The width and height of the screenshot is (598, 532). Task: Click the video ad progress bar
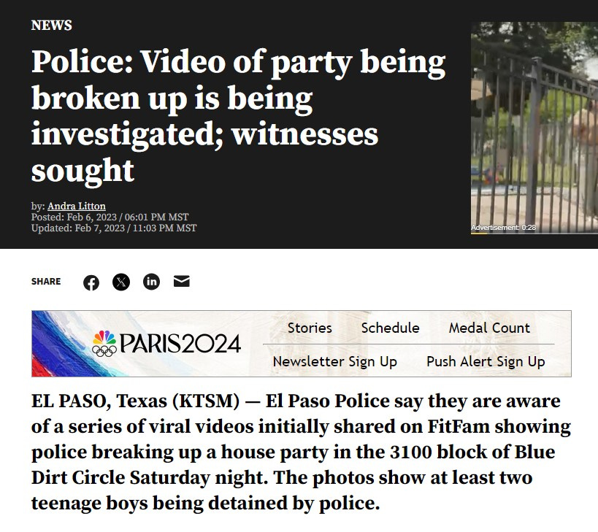tap(534, 233)
